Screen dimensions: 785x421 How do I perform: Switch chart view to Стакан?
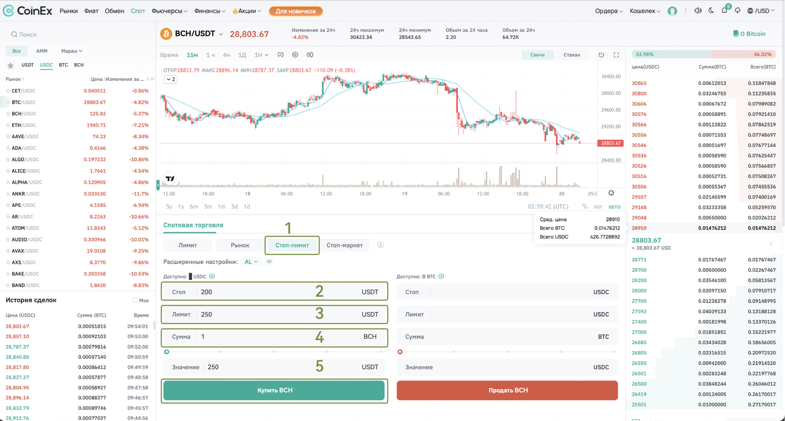tap(571, 55)
